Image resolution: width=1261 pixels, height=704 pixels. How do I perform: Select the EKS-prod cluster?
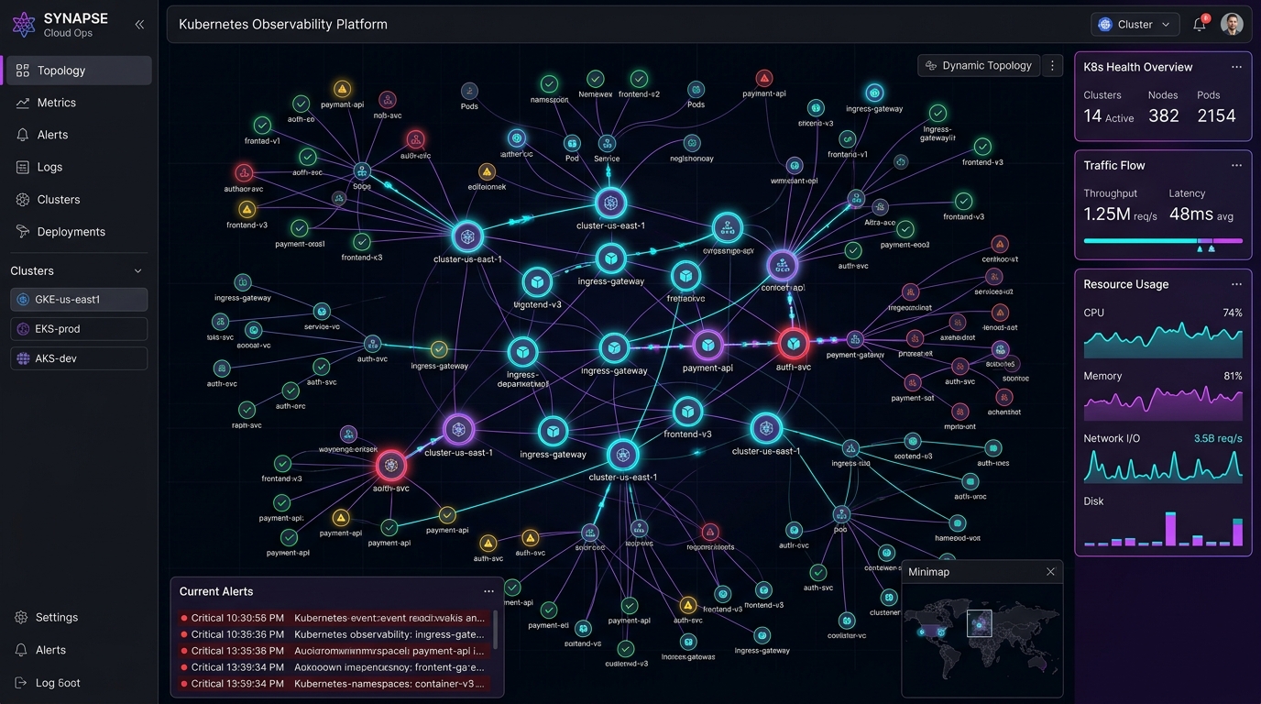tap(79, 329)
